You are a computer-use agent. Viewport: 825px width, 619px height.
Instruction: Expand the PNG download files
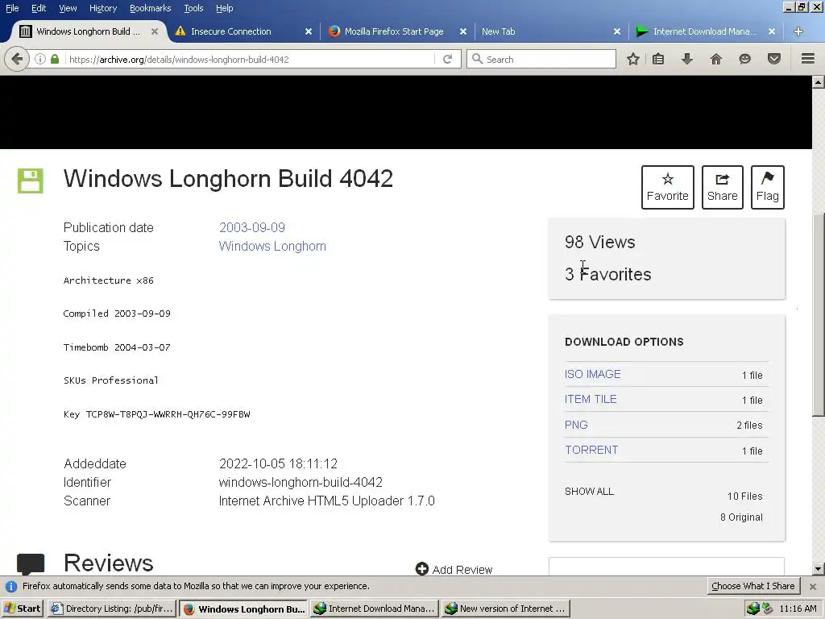(576, 425)
